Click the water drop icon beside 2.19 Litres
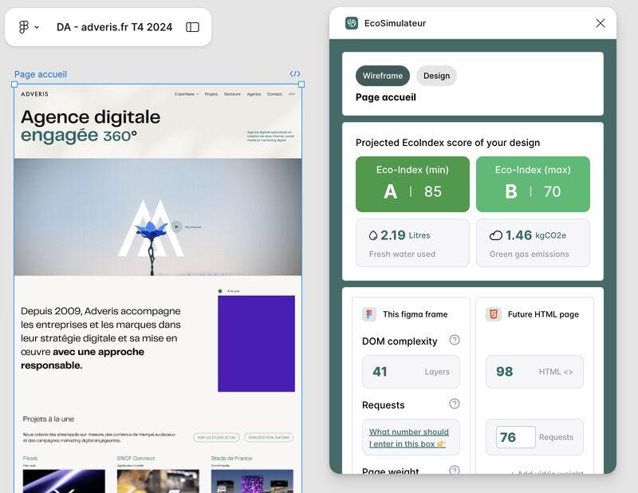 pyautogui.click(x=373, y=235)
